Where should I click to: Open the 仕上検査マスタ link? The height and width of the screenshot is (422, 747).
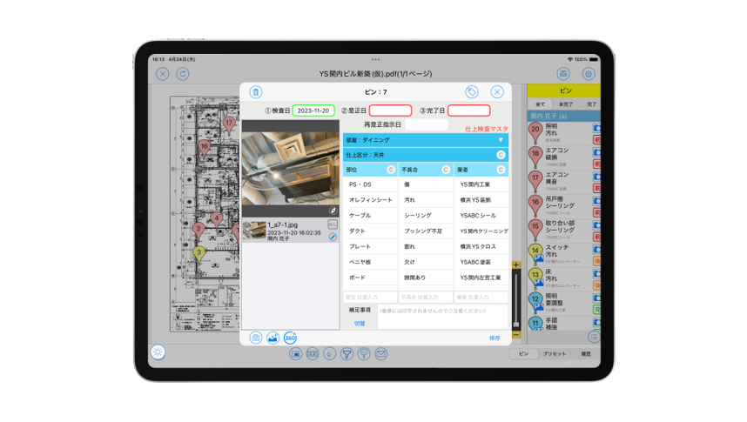tap(487, 129)
